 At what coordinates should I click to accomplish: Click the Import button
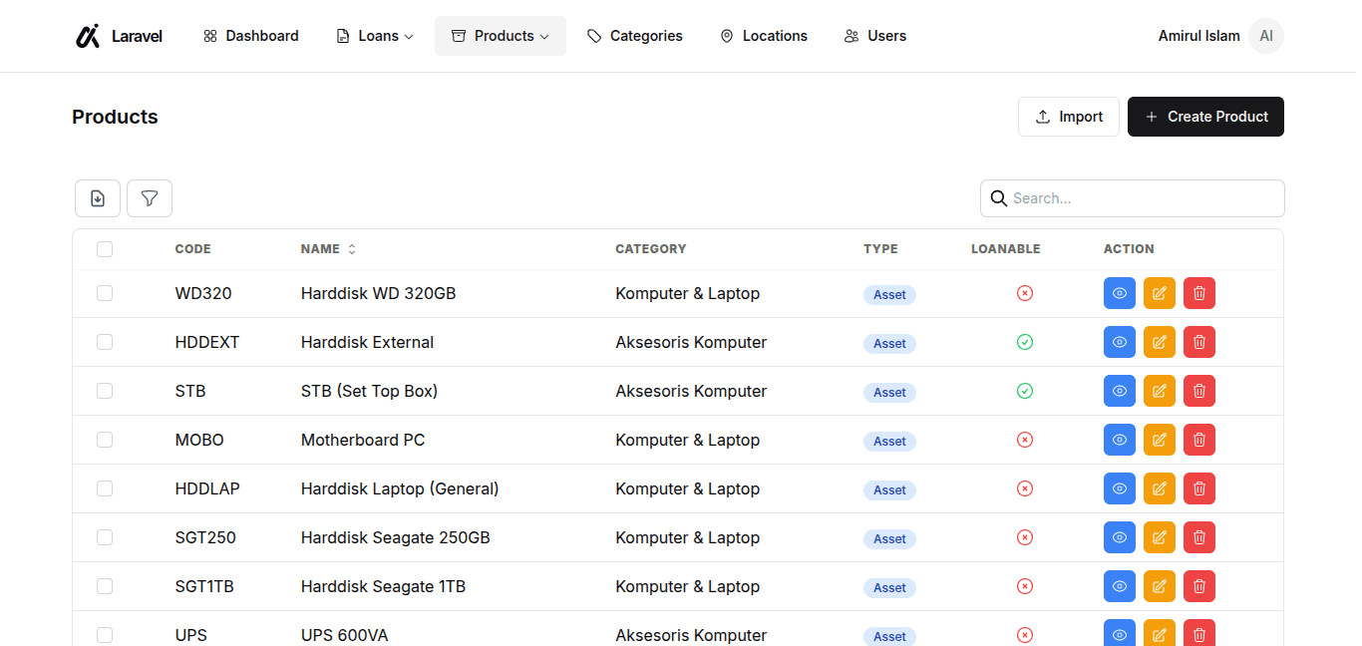(1069, 117)
